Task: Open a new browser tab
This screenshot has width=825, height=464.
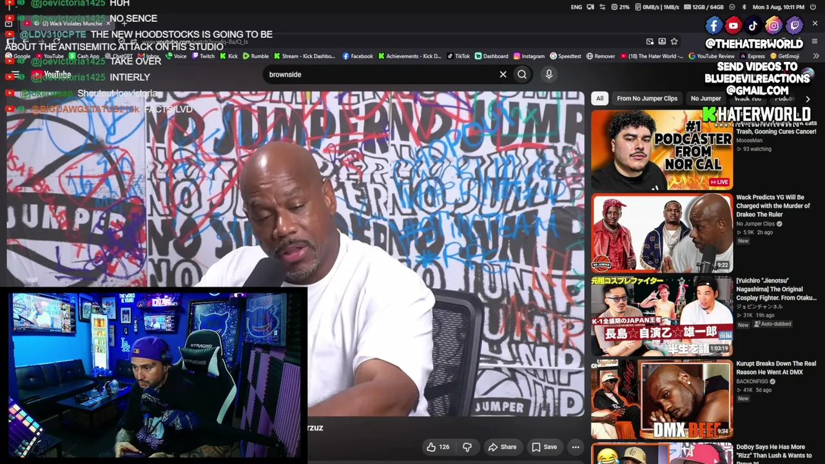Action: [x=123, y=24]
